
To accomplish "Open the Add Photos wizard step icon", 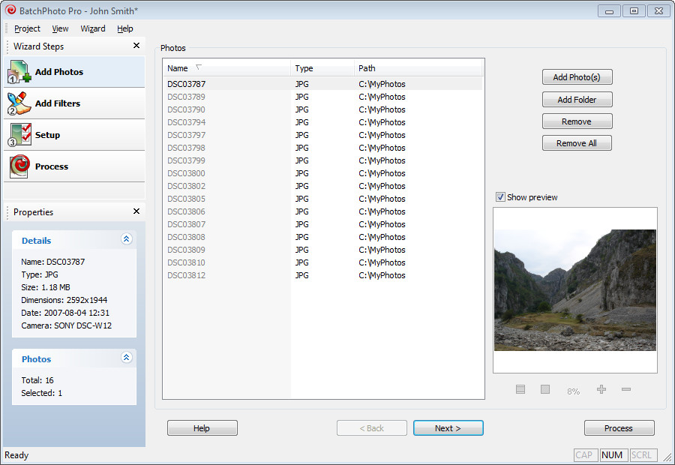I will 19,72.
